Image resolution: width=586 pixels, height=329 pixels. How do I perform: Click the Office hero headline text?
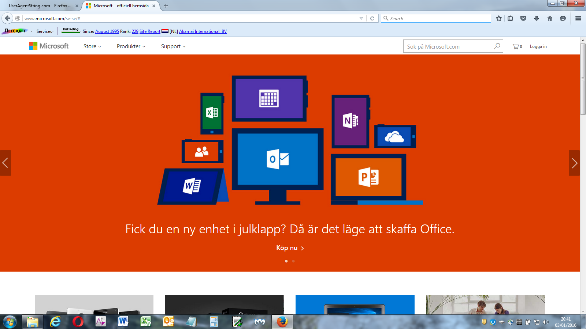tap(290, 229)
